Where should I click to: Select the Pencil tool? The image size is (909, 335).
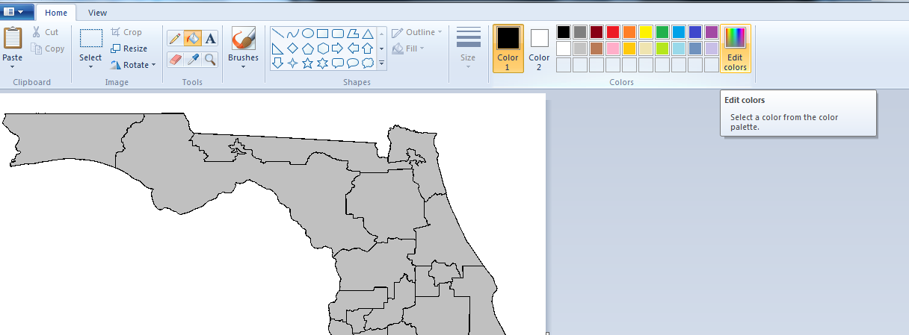point(175,39)
